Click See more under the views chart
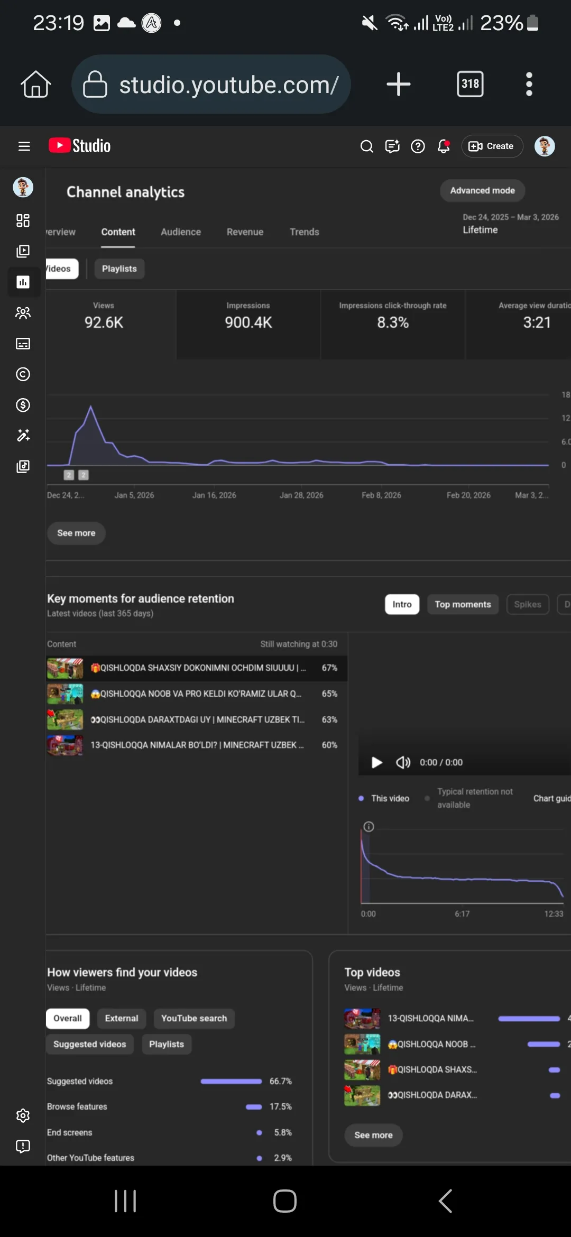The height and width of the screenshot is (1237, 571). [76, 533]
